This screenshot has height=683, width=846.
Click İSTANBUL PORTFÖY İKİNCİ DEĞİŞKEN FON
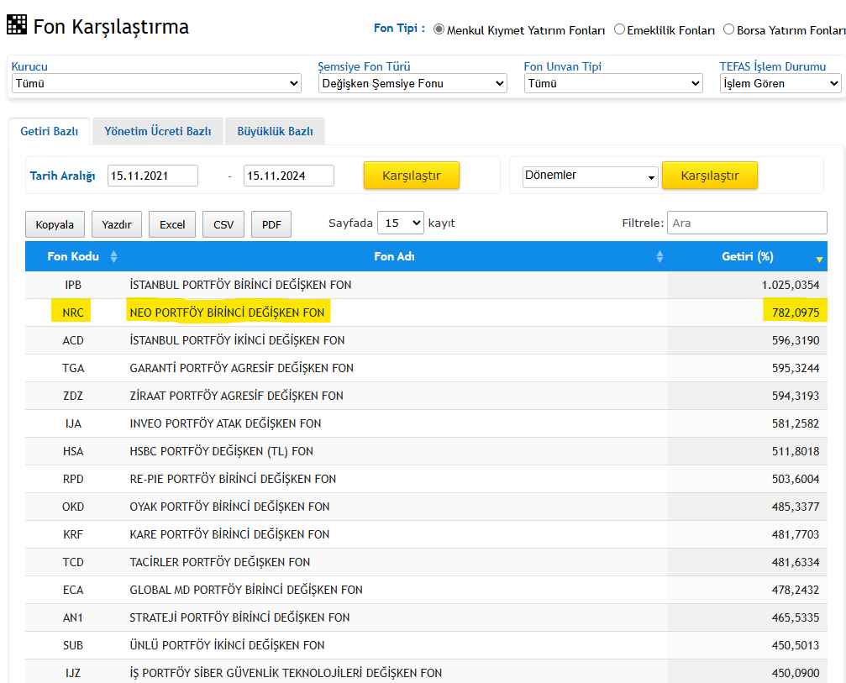point(238,340)
